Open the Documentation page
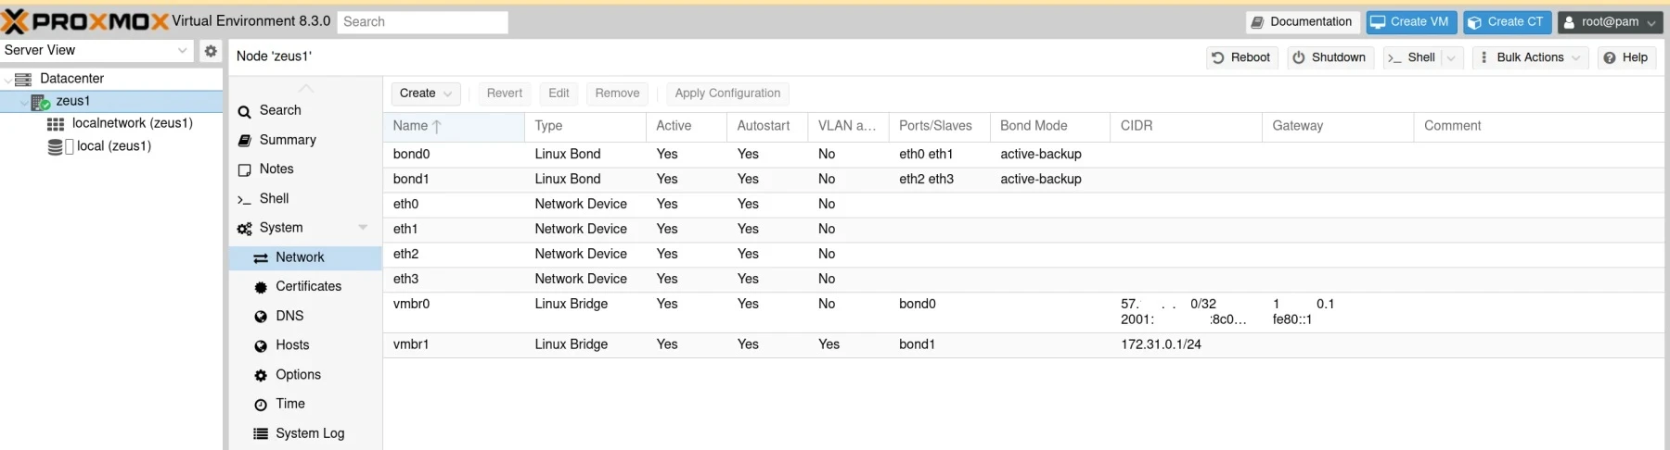This screenshot has width=1670, height=450. tap(1303, 22)
